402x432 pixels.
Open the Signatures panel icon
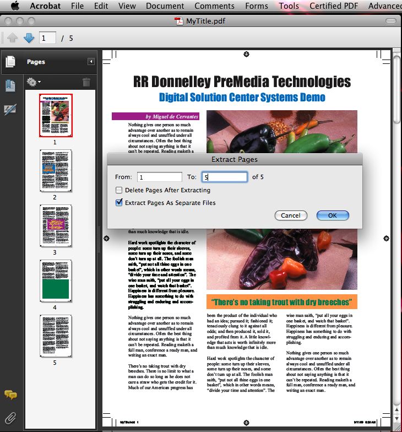10,109
